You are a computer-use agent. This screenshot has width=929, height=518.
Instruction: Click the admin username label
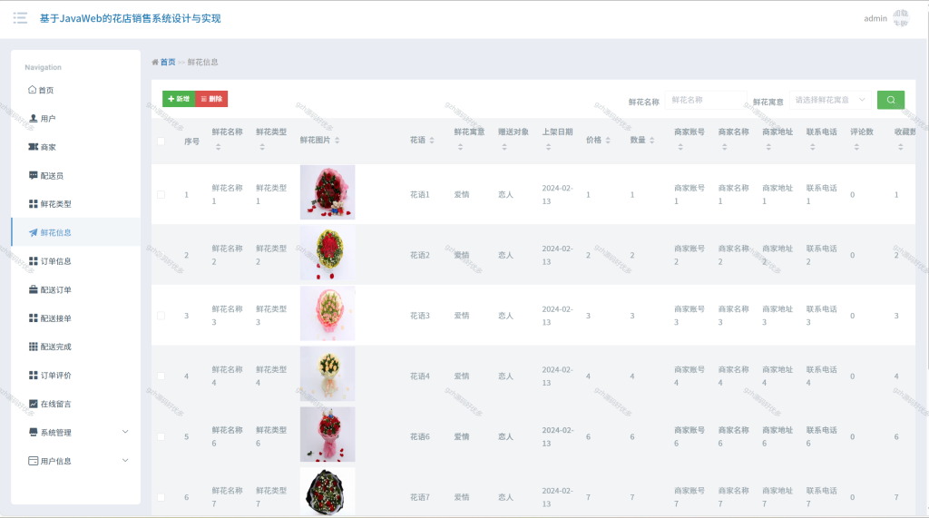[x=875, y=18]
